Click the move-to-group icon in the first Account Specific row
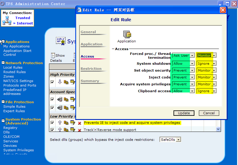This screenshot has height=165, width=238. (60, 99)
